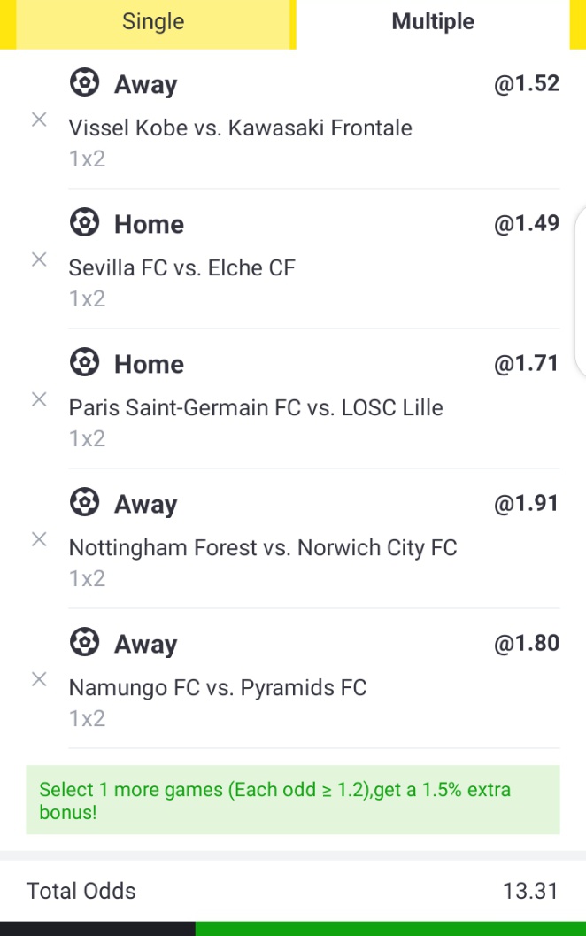Click the Total Odds 13.31 value
This screenshot has height=936, width=586.
coord(530,891)
